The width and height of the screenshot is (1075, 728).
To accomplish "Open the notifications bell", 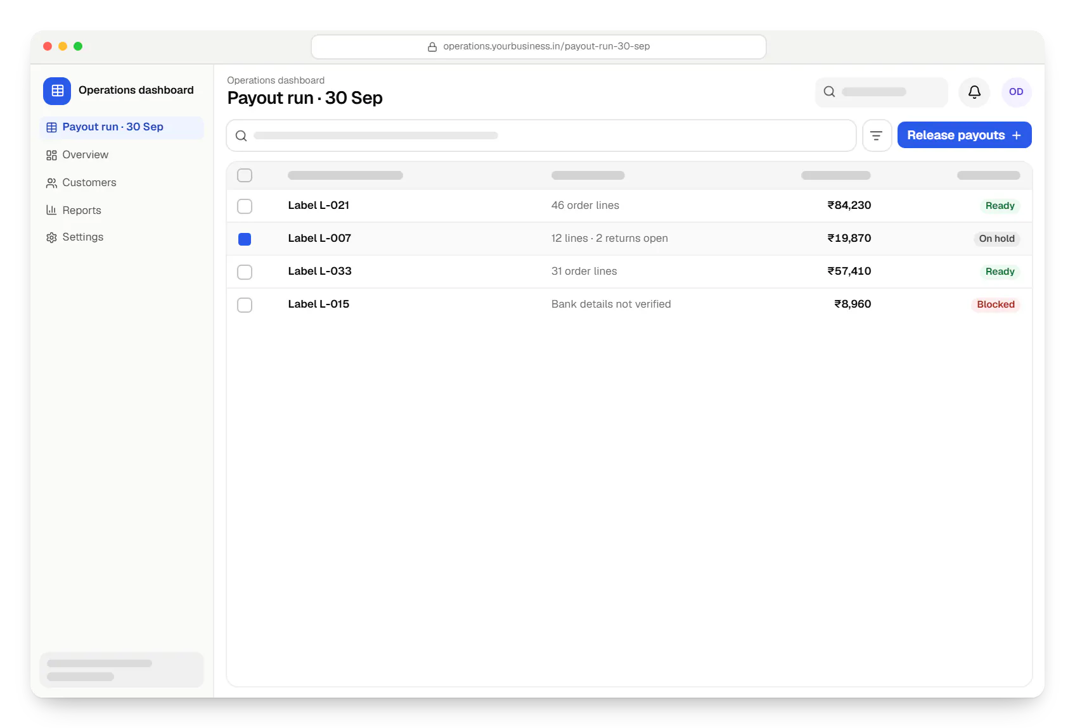I will tap(974, 92).
